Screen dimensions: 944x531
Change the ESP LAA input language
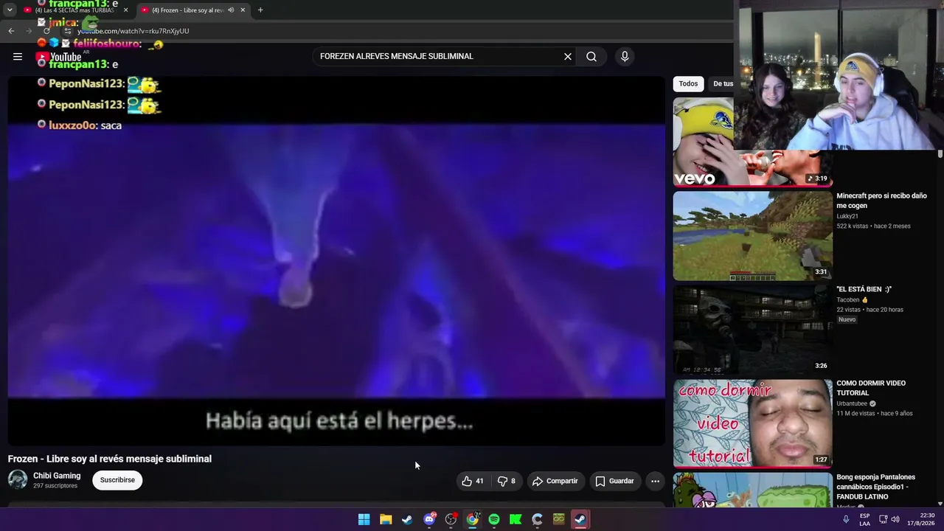(864, 519)
